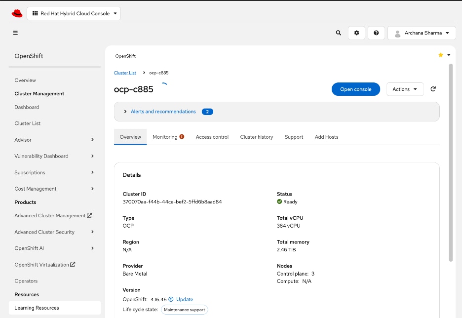
Task: Click the Red Hat logo
Action: click(x=16, y=12)
